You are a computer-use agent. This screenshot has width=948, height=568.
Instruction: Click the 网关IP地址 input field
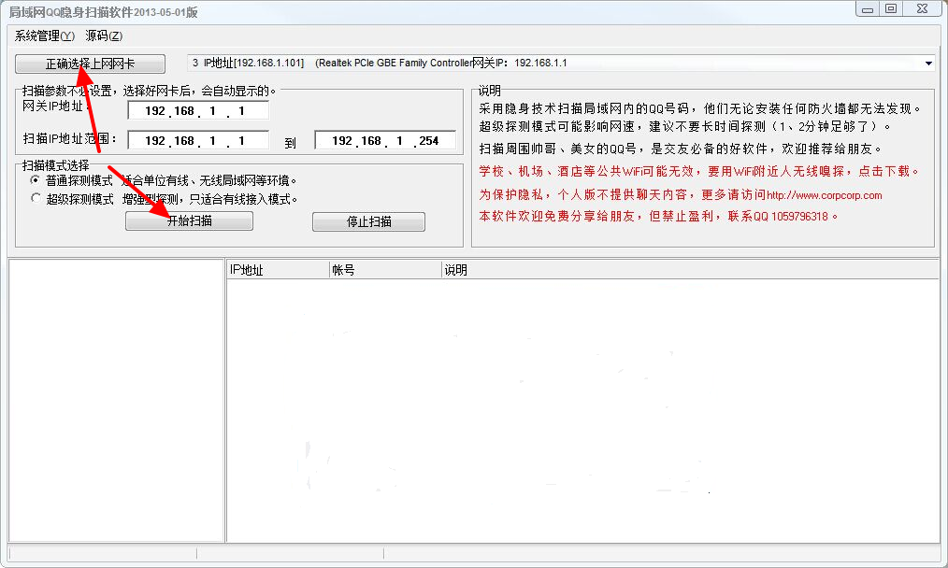pos(198,110)
